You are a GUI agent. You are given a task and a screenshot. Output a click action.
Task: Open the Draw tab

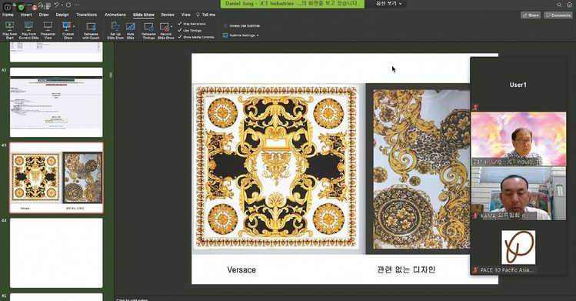(44, 15)
